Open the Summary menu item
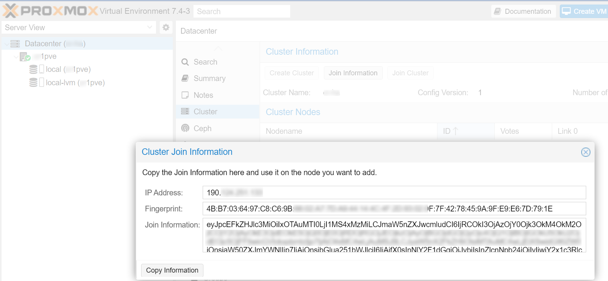 [x=218, y=78]
